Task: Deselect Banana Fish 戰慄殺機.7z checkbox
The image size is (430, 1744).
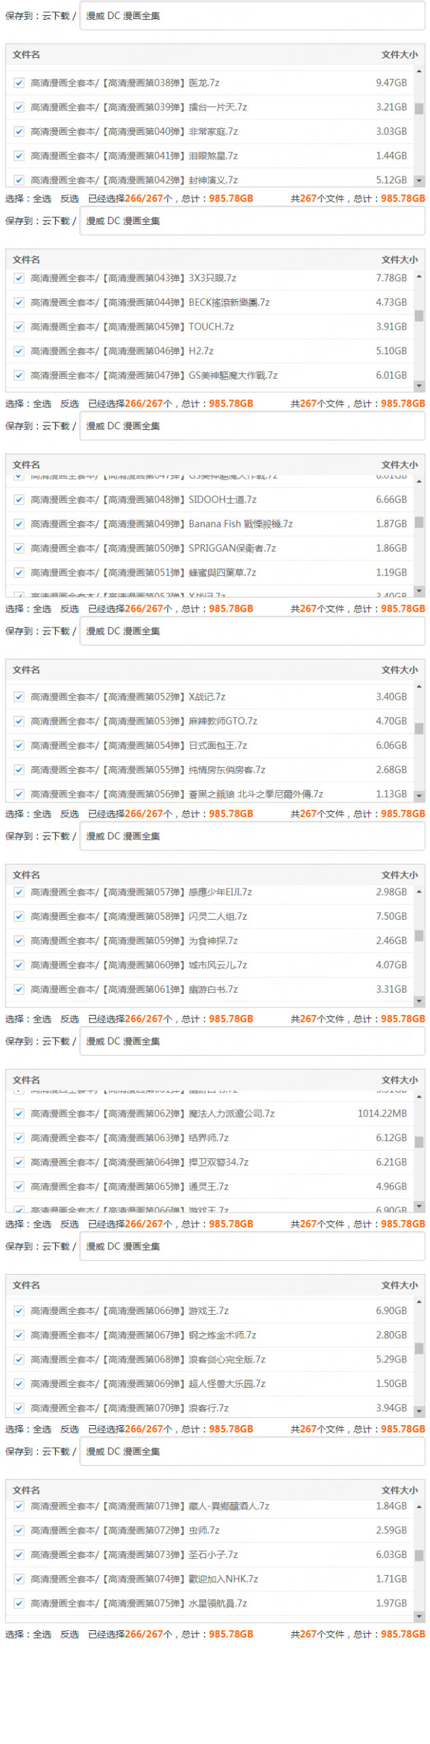Action: [x=19, y=524]
